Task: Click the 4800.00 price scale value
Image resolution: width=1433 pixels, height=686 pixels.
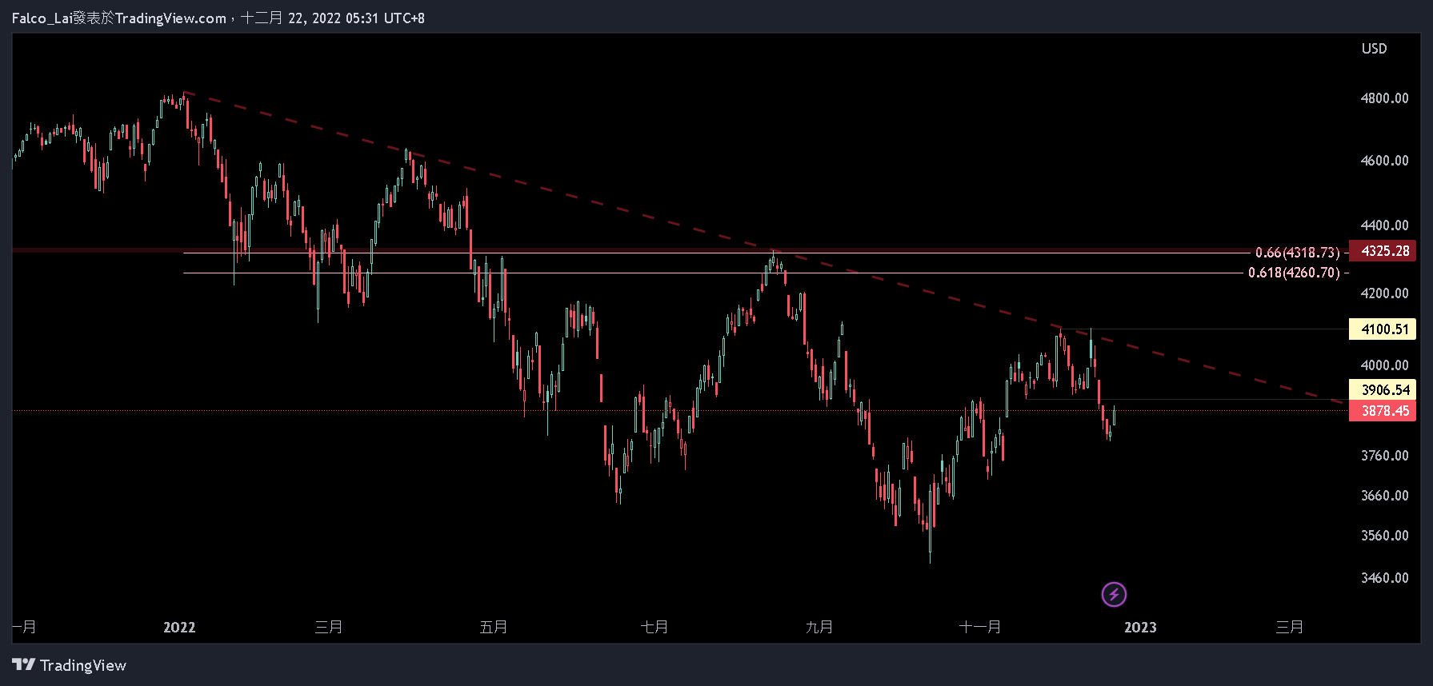Action: tap(1384, 98)
